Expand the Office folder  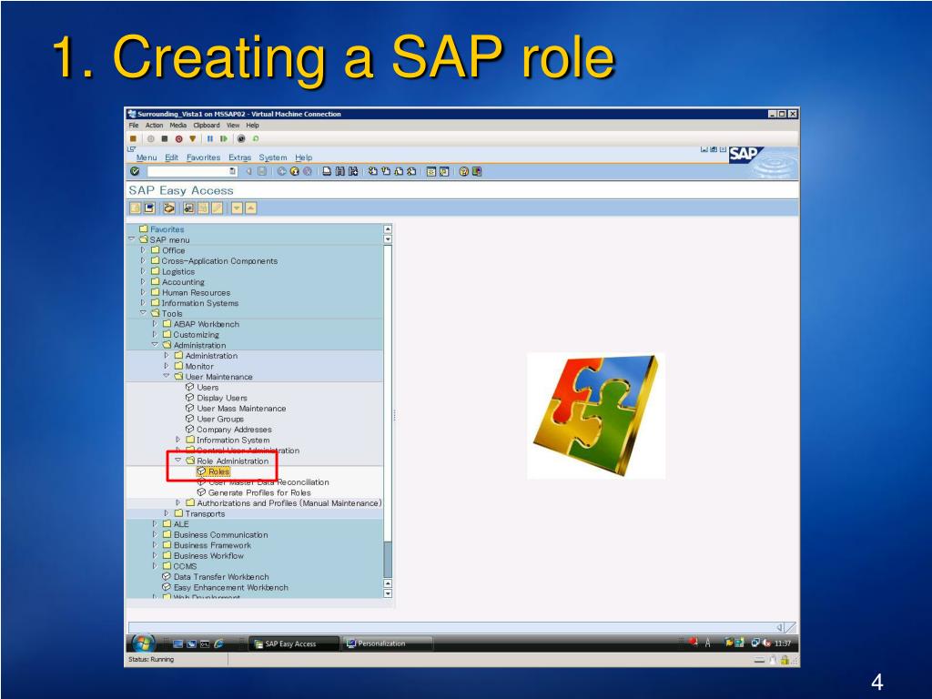coord(143,249)
